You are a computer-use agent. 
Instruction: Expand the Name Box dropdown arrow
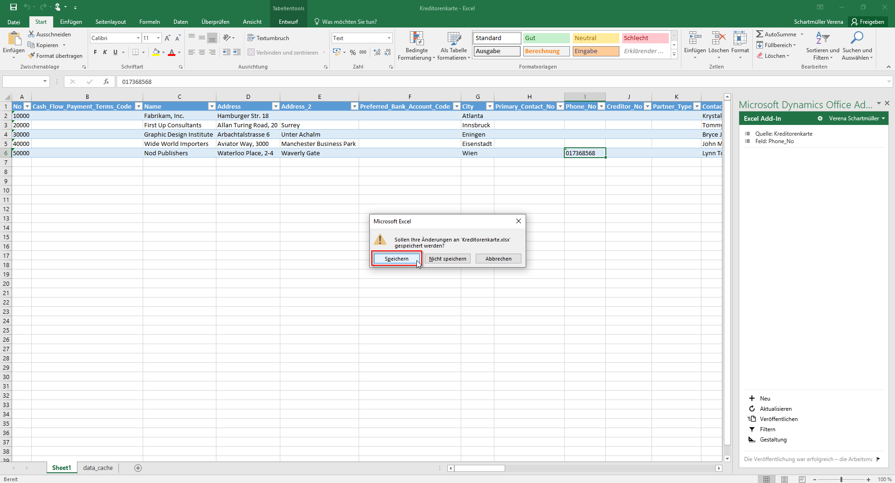click(45, 82)
